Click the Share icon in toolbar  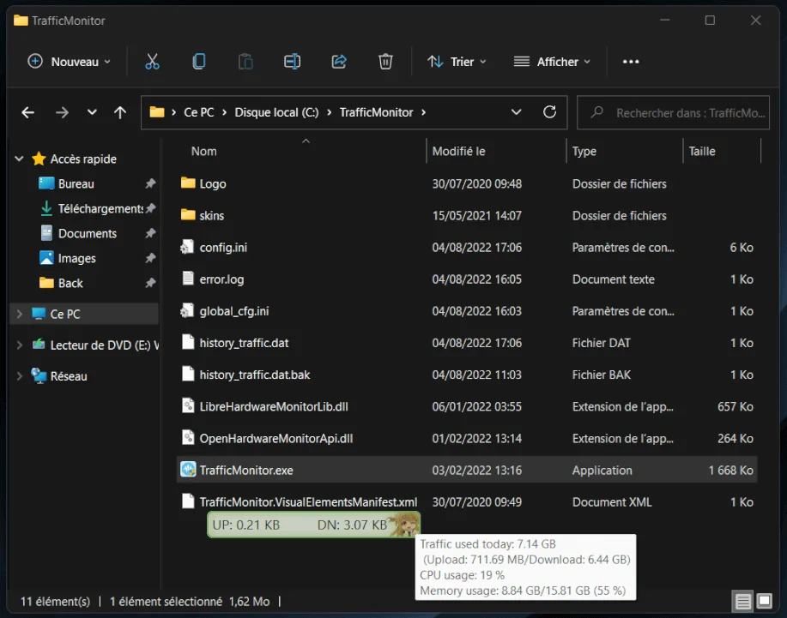(x=339, y=62)
